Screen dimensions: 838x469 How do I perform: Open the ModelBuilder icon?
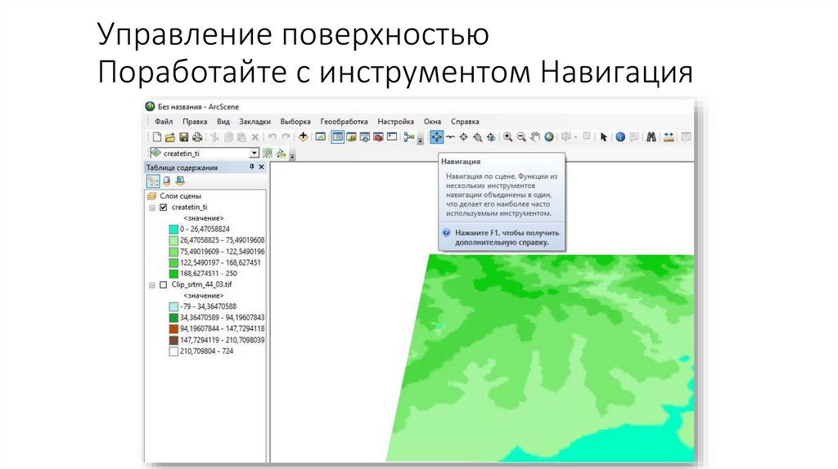pos(409,137)
